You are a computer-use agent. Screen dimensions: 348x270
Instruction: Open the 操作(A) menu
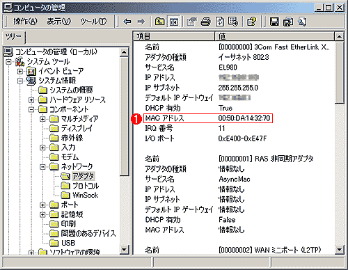(25, 22)
